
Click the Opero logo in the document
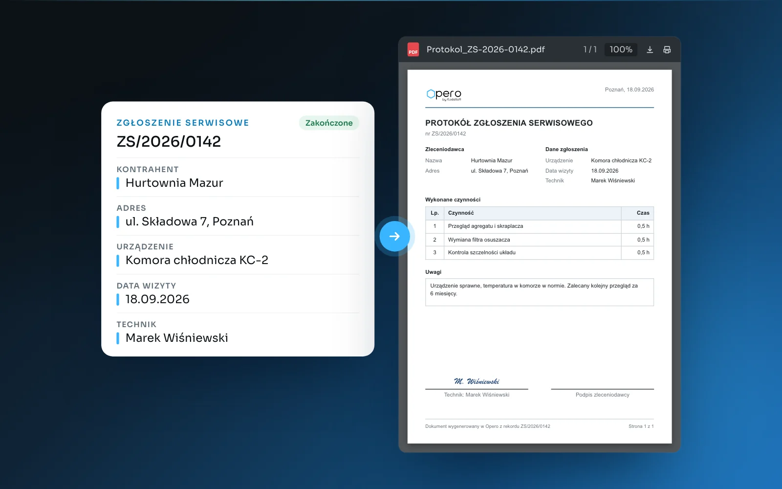[444, 94]
